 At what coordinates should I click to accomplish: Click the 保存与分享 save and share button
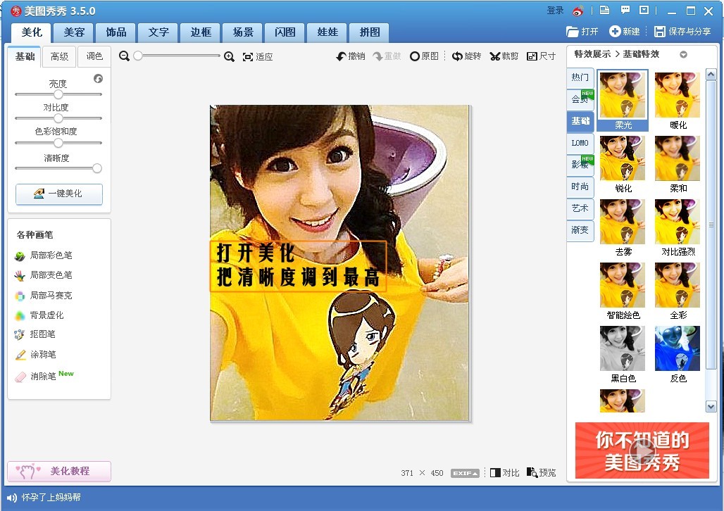(682, 32)
